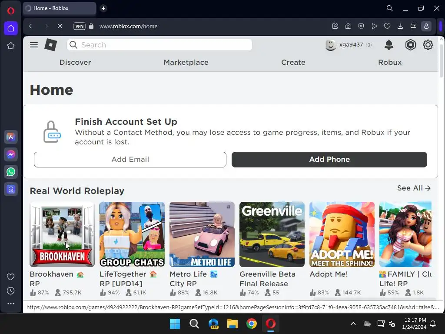The width and height of the screenshot is (445, 334).
Task: Add page to bookmarks heart in toolbar
Action: [x=387, y=26]
